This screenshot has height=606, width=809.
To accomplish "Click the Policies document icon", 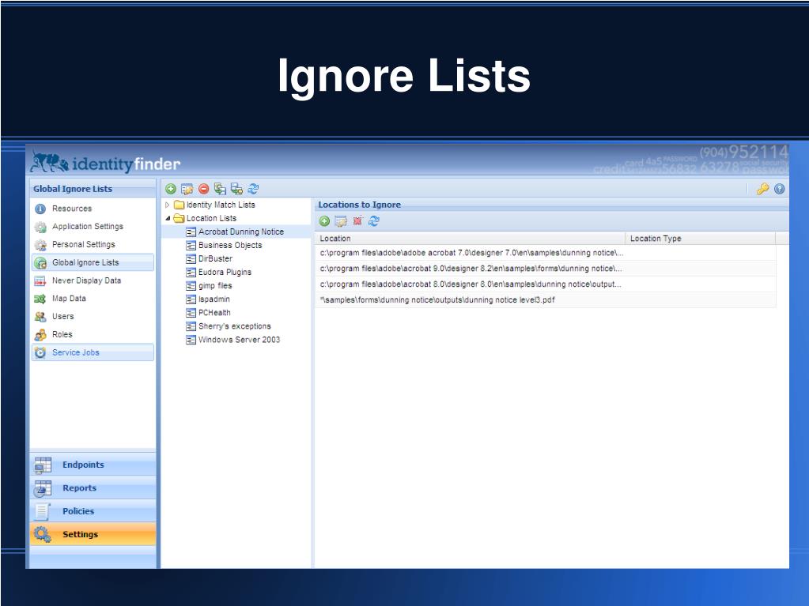I will click(43, 511).
